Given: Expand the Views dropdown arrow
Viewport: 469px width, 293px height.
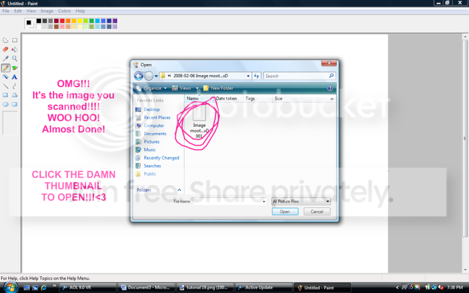Looking at the screenshot, I should click(197, 88).
